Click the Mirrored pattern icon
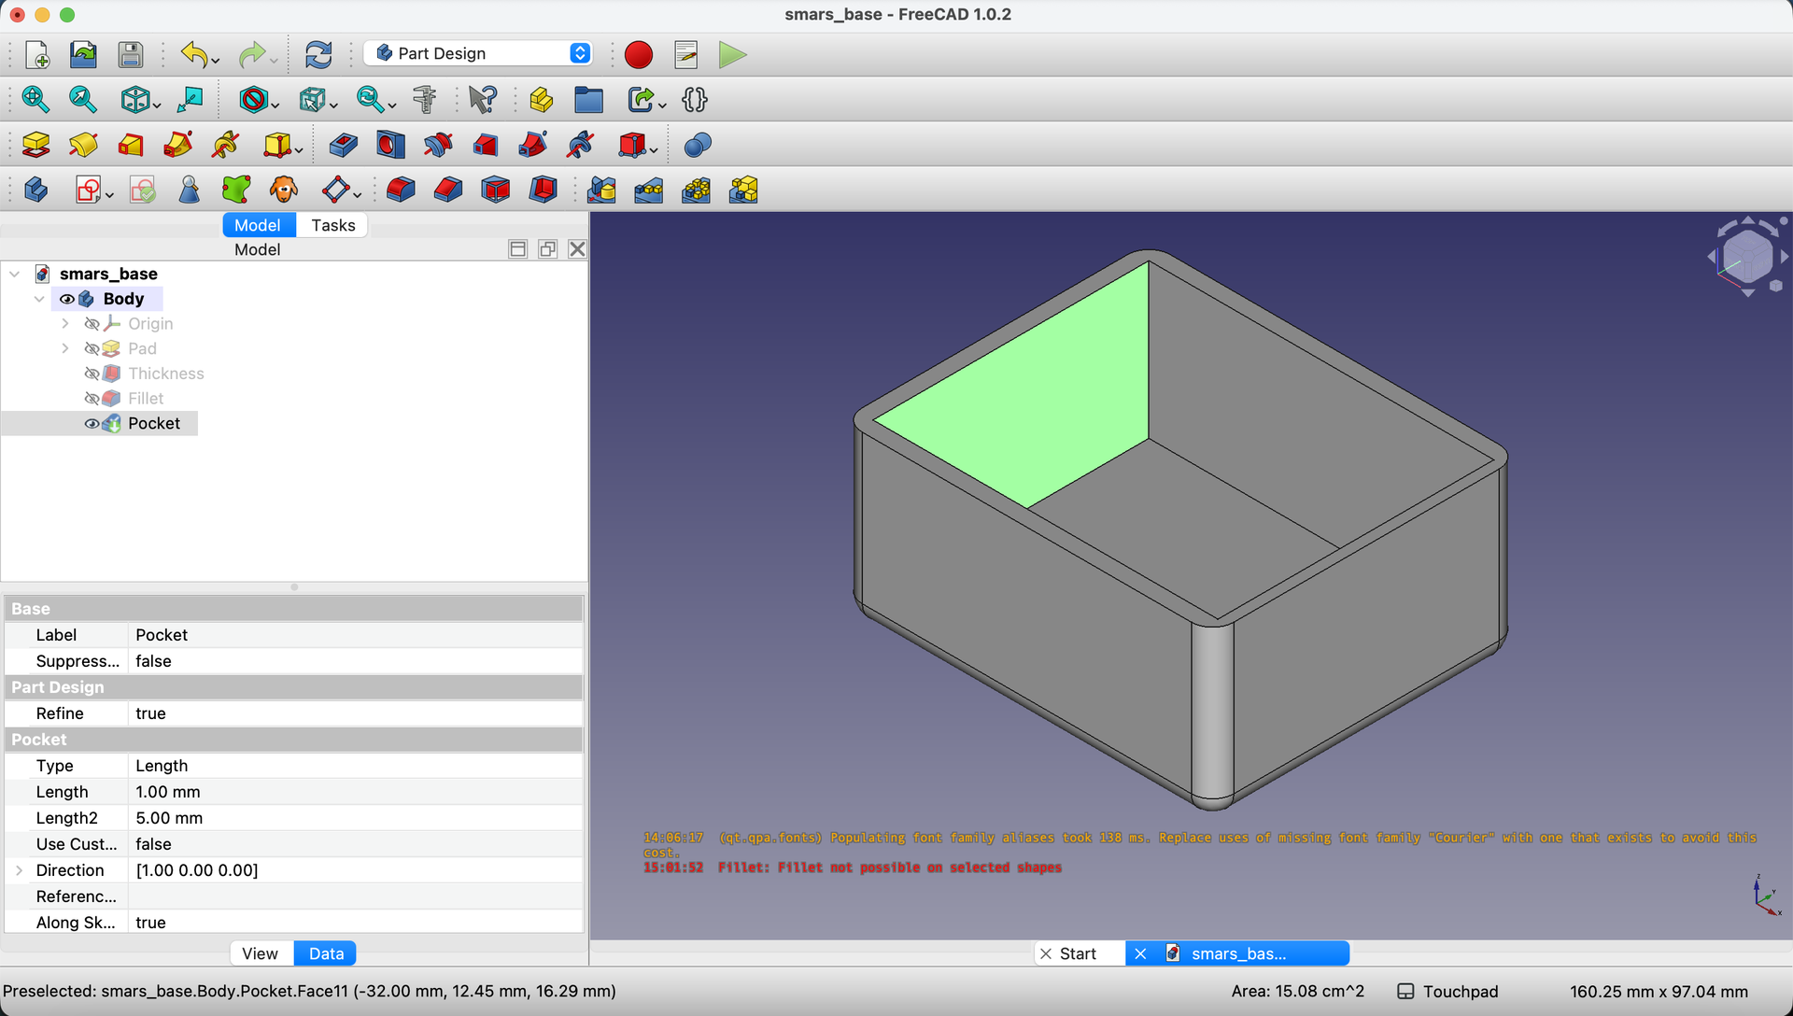Screen dimensions: 1793x1016 601,190
